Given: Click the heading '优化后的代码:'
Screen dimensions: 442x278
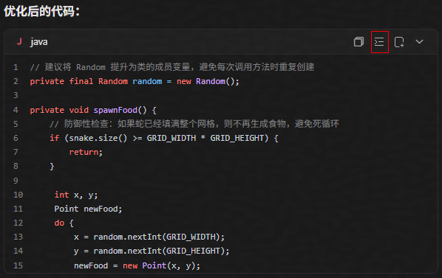Looking at the screenshot, I should [41, 12].
